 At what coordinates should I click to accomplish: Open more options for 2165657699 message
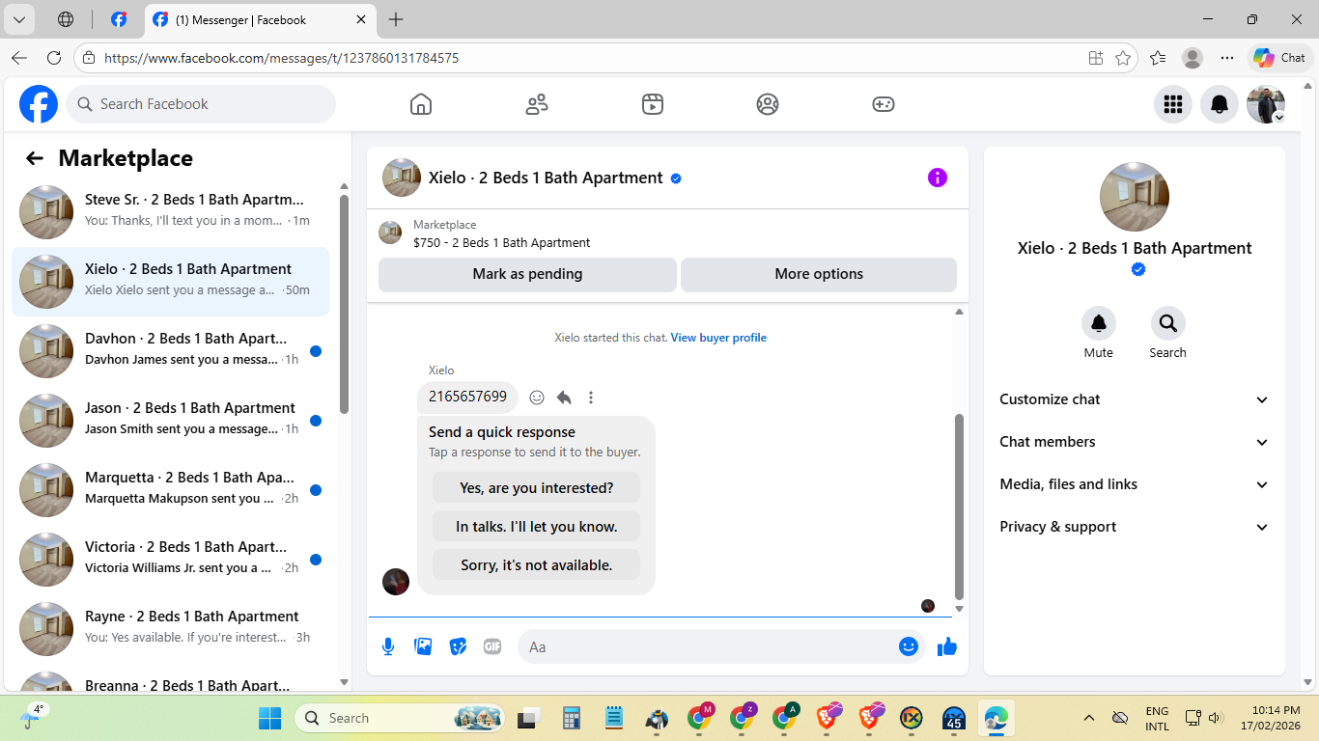click(591, 398)
